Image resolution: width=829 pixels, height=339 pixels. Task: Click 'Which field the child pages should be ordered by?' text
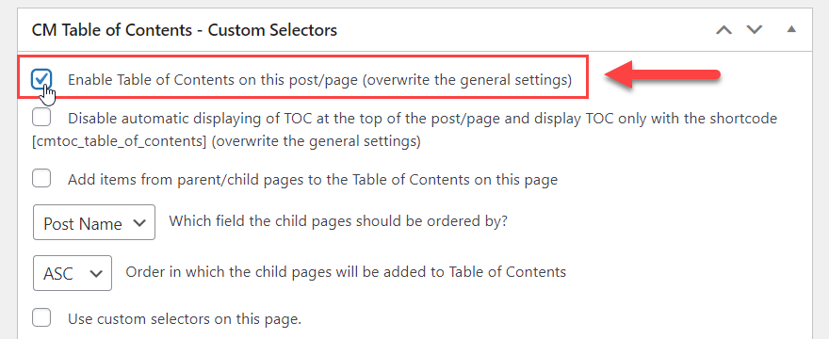(338, 220)
